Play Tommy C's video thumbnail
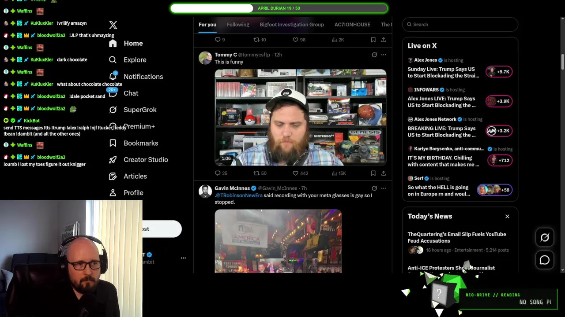The image size is (565, 317). [301, 117]
